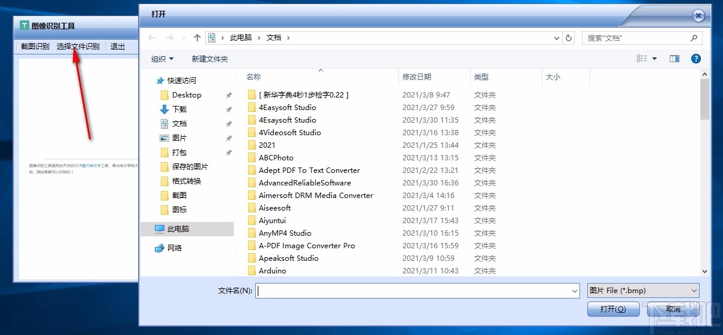Click the 新建文件夹 button

click(x=210, y=59)
